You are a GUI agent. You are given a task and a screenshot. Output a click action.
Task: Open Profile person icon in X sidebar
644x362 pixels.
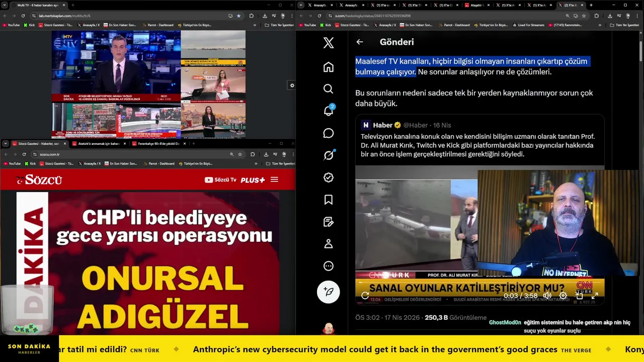point(329,244)
